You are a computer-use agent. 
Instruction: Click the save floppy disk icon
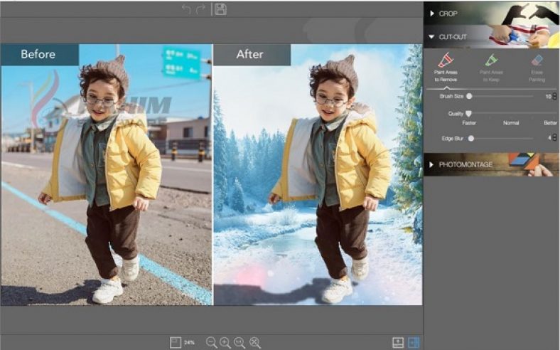(x=220, y=9)
